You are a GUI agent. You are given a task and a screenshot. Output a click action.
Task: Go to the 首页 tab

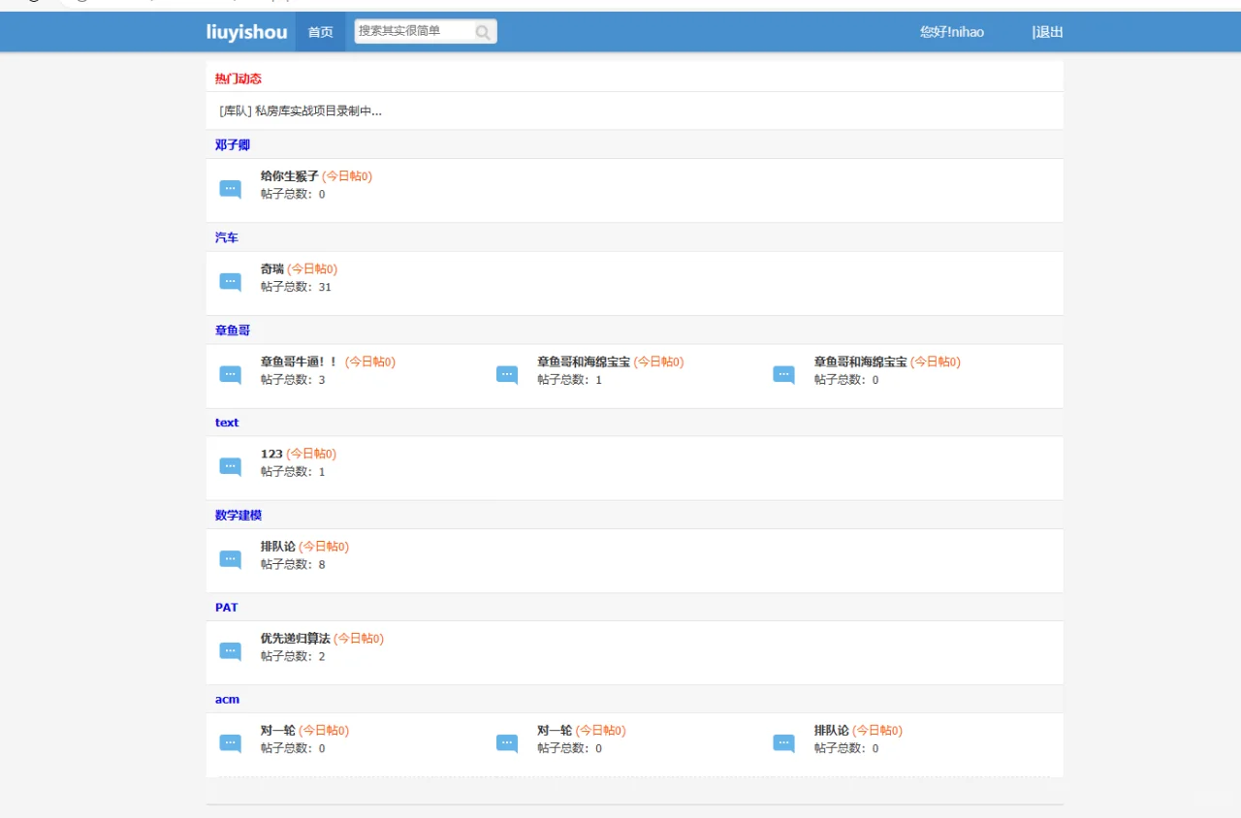tap(321, 32)
